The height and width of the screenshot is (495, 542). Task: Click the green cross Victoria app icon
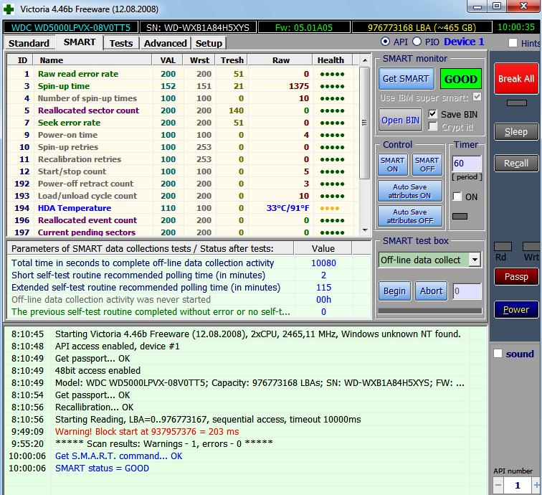point(9,9)
